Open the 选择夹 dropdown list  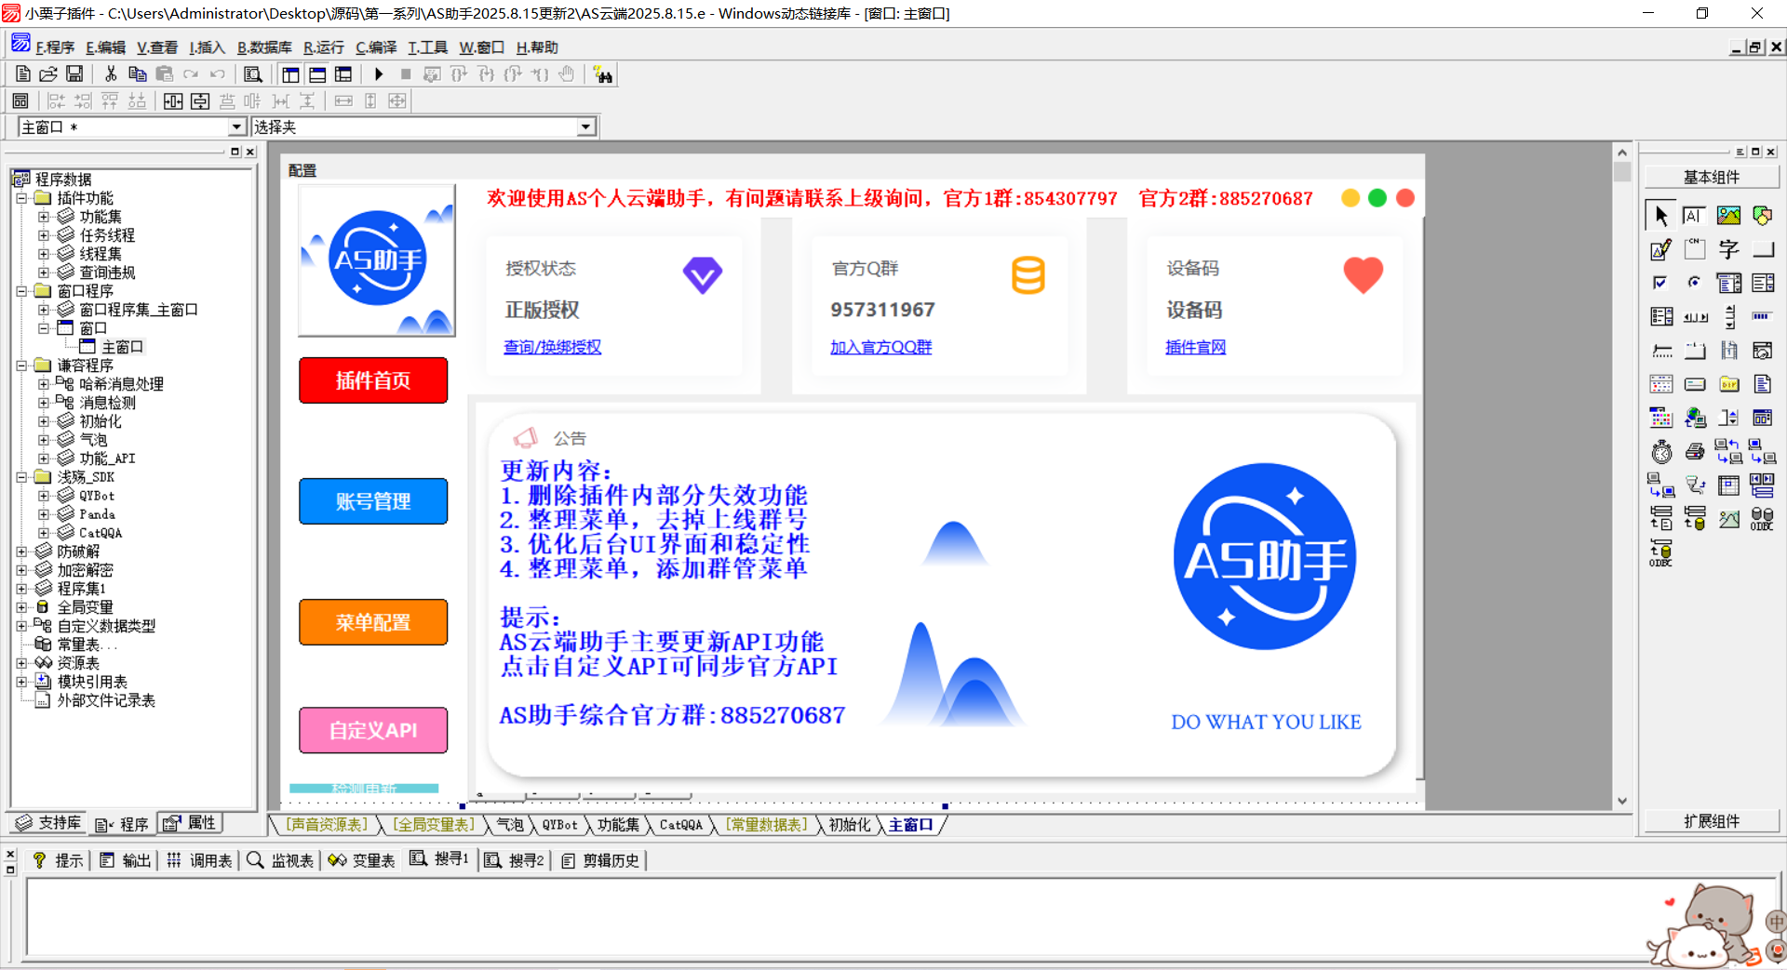(x=585, y=127)
